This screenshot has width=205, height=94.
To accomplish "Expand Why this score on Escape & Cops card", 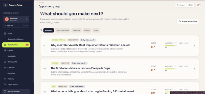I will click(x=79, y=63).
